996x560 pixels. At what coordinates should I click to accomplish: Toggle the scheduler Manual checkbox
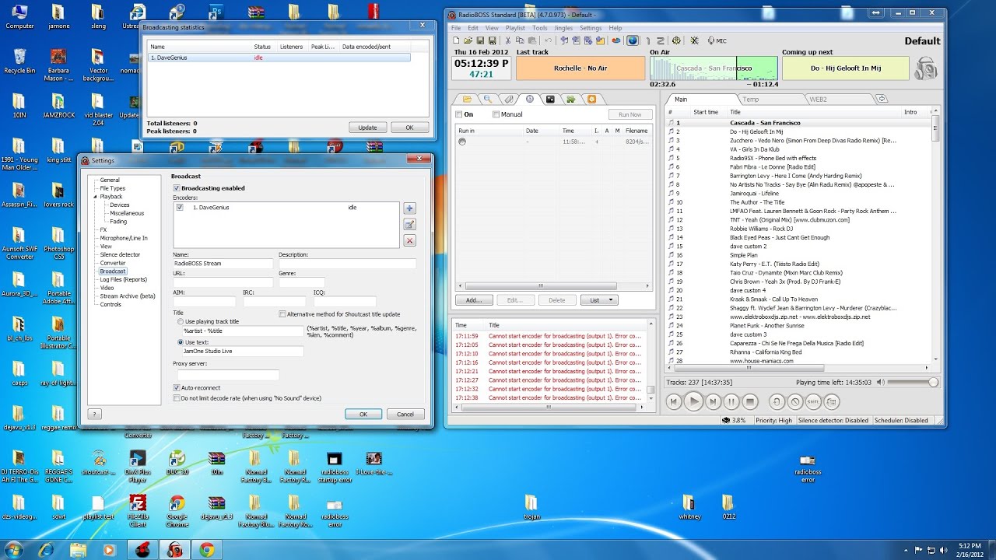point(496,114)
